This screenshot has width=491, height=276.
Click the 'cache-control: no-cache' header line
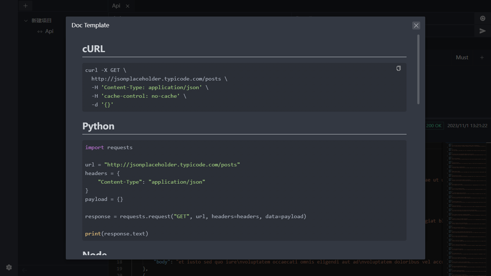[139, 96]
